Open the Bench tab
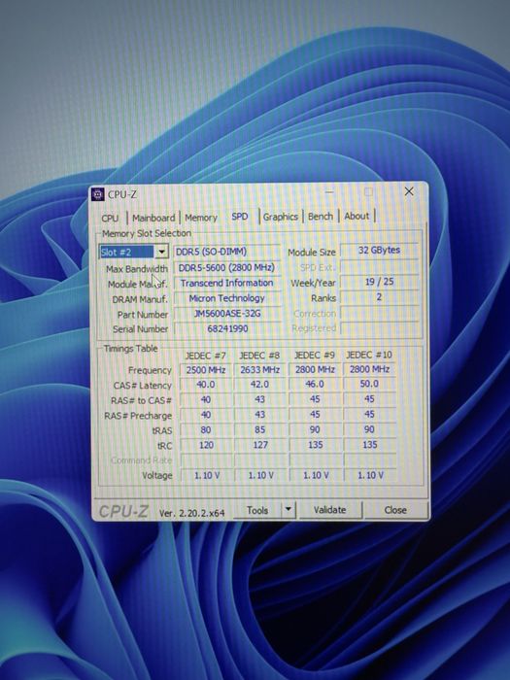Image resolution: width=510 pixels, height=680 pixels. (321, 216)
